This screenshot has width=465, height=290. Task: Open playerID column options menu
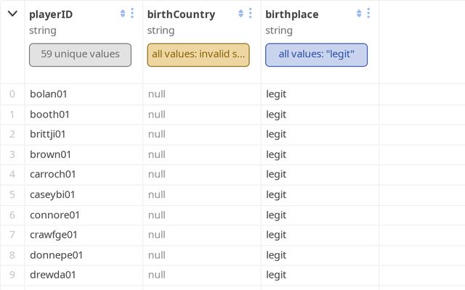tap(132, 14)
